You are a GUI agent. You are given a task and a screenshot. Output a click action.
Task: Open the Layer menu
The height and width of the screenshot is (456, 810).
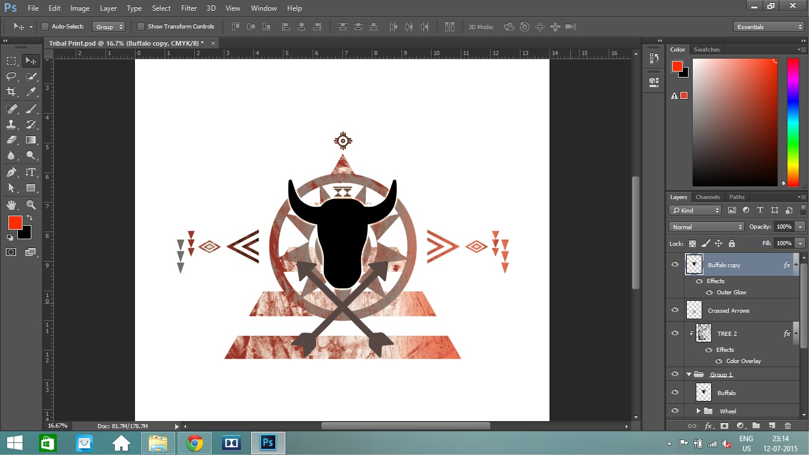(108, 8)
